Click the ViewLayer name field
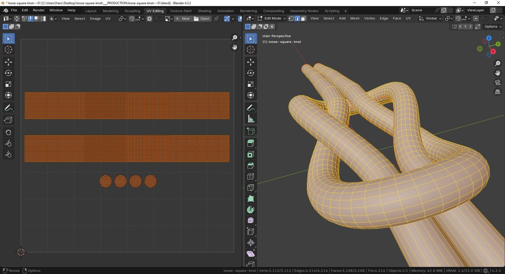Screen dimensions: 505x274 pyautogui.click(x=477, y=10)
